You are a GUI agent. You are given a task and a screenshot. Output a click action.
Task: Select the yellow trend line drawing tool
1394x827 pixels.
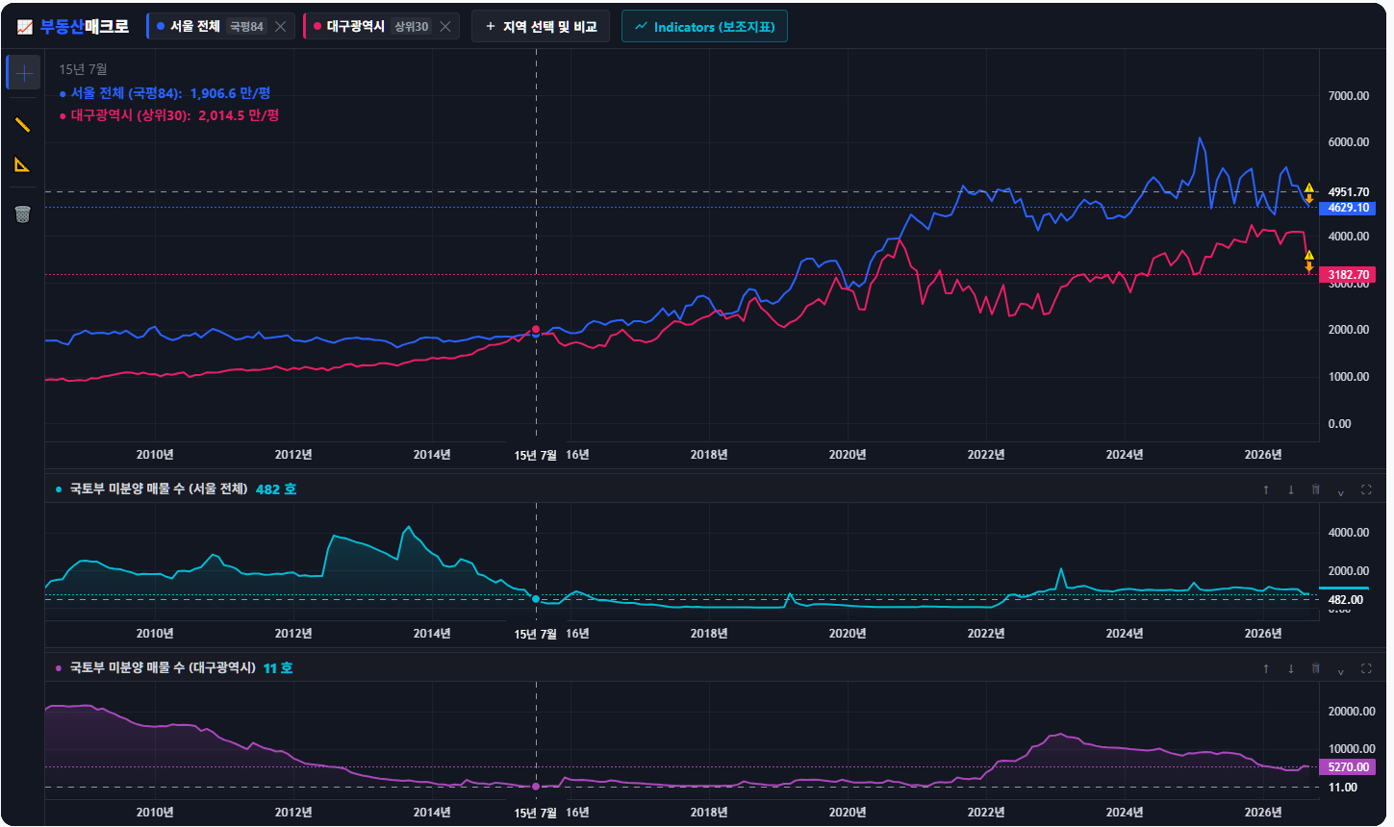tap(23, 125)
